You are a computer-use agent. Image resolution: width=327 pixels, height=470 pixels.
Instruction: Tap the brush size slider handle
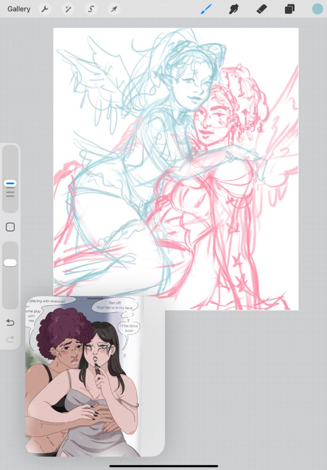[x=10, y=183]
